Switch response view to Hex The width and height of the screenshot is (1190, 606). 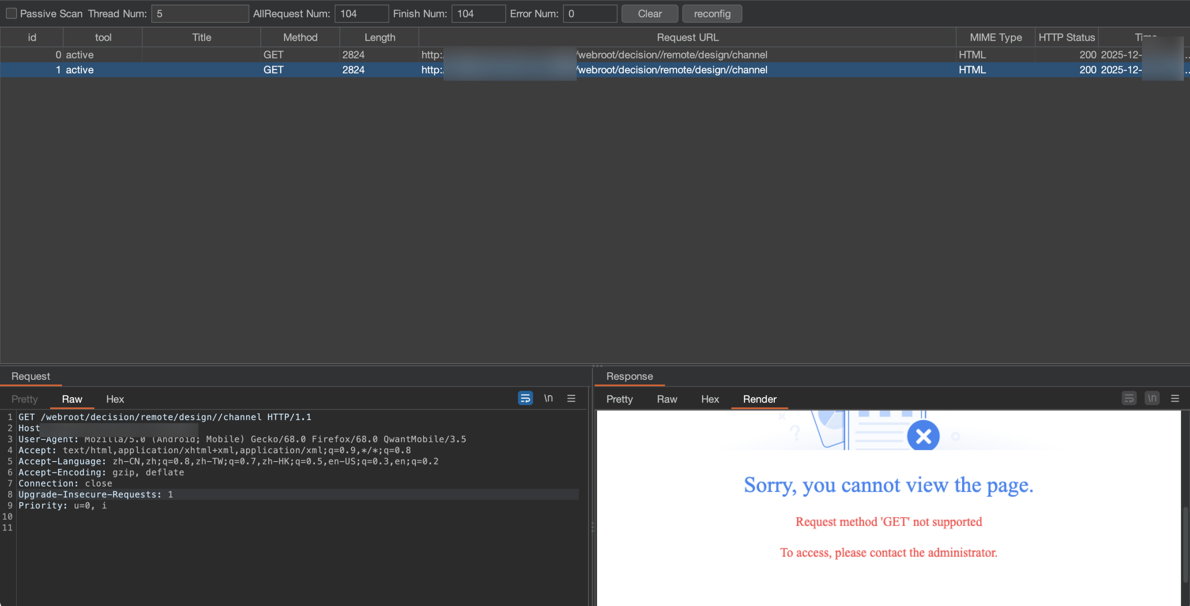click(710, 398)
